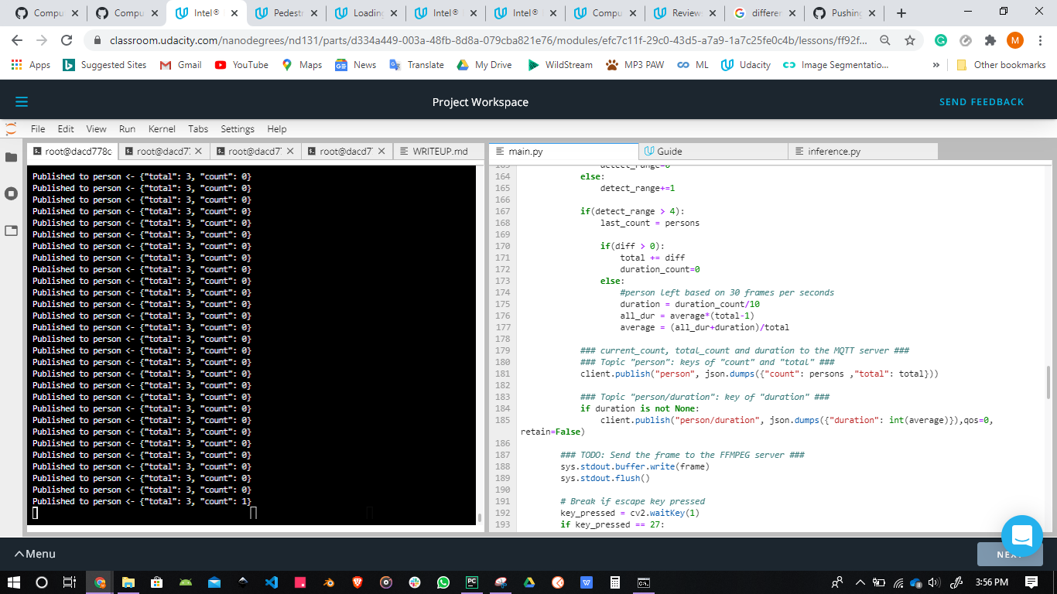Open the notification center icon in system tray

click(x=1031, y=582)
